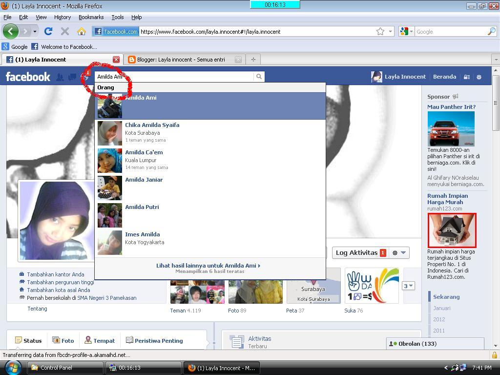The height and width of the screenshot is (375, 500).
Task: Click the Windows Start orb
Action: tap(12, 368)
